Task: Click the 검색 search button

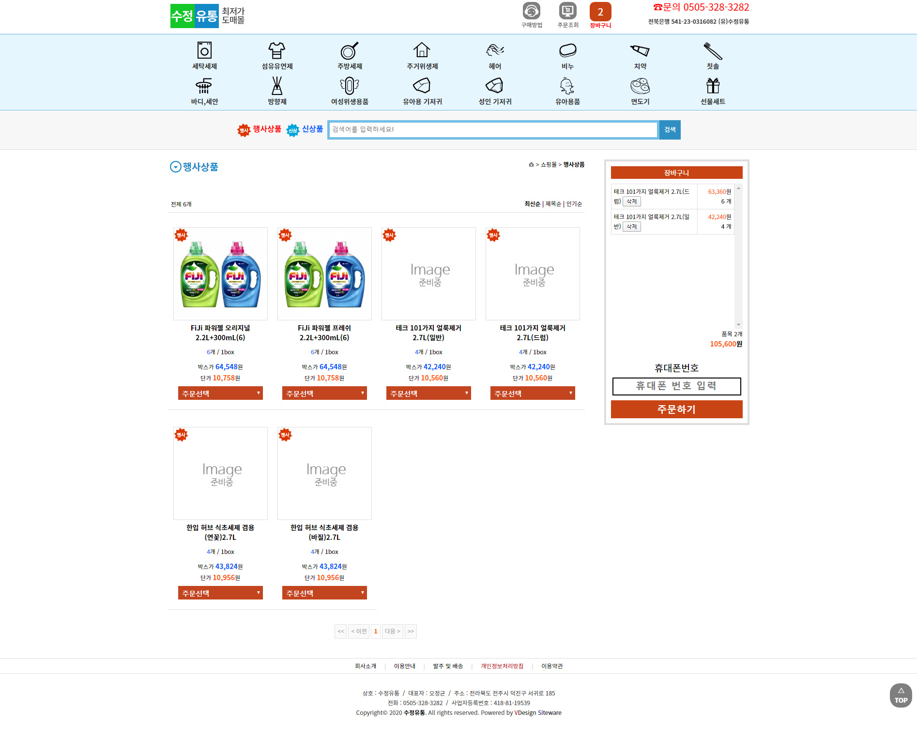Action: coord(670,130)
